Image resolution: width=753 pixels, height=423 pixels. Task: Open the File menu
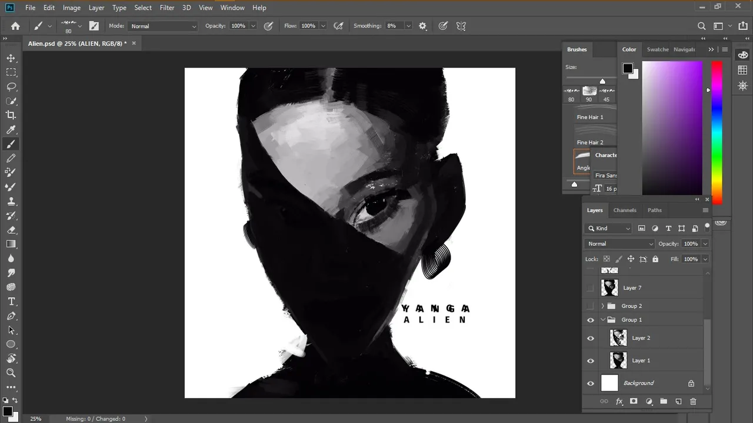click(x=30, y=8)
